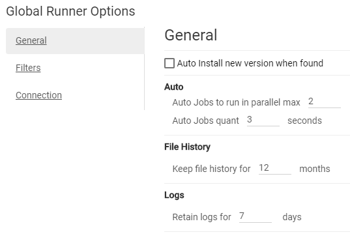Click the General section heading
350x243 pixels.
pos(190,35)
